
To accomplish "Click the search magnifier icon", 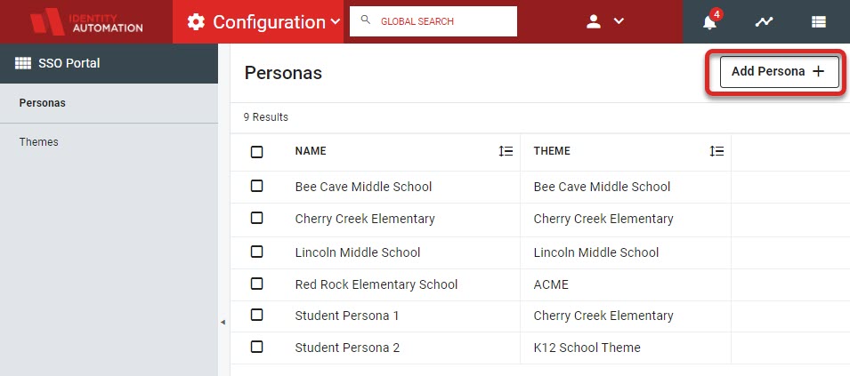I will point(366,20).
